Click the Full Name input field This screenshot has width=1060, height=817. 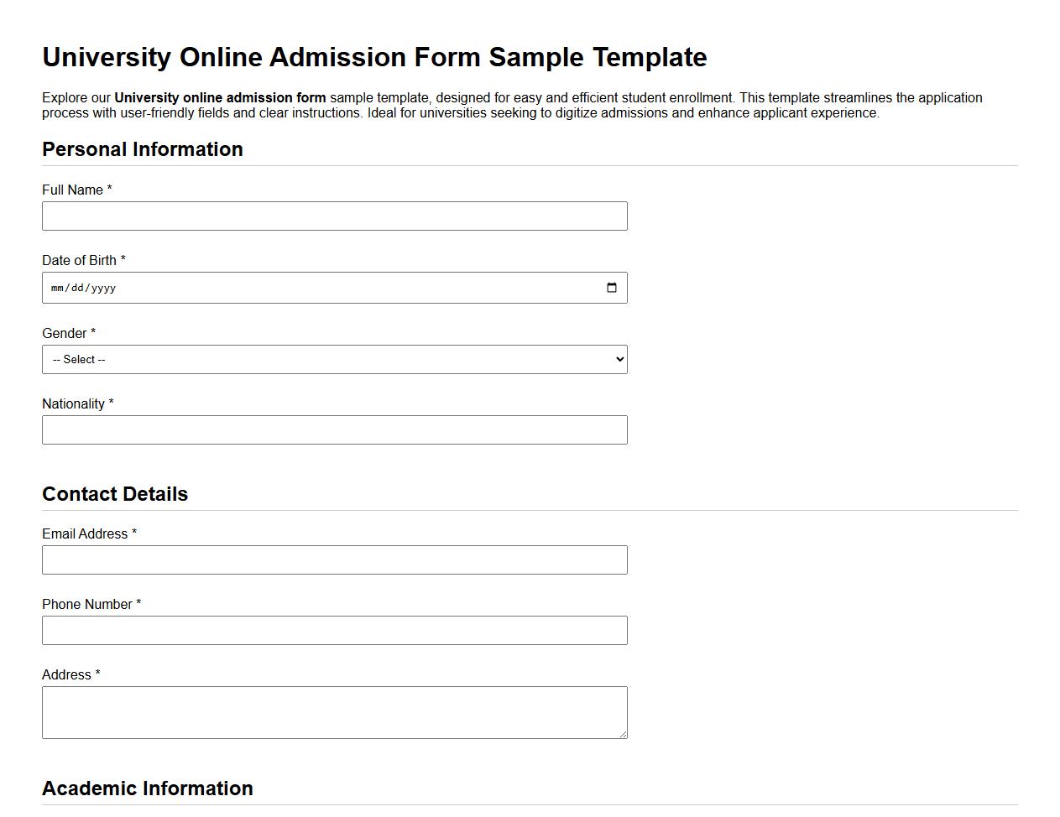click(334, 216)
